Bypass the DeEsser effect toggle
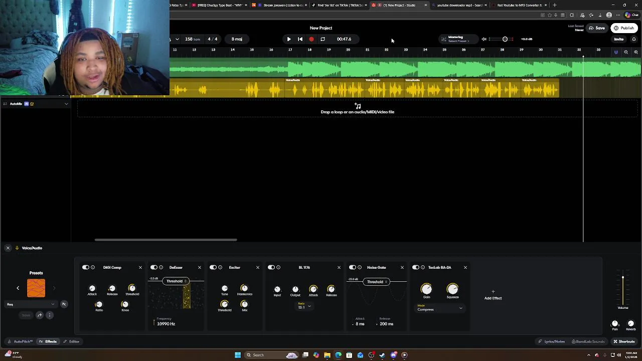 [154, 267]
